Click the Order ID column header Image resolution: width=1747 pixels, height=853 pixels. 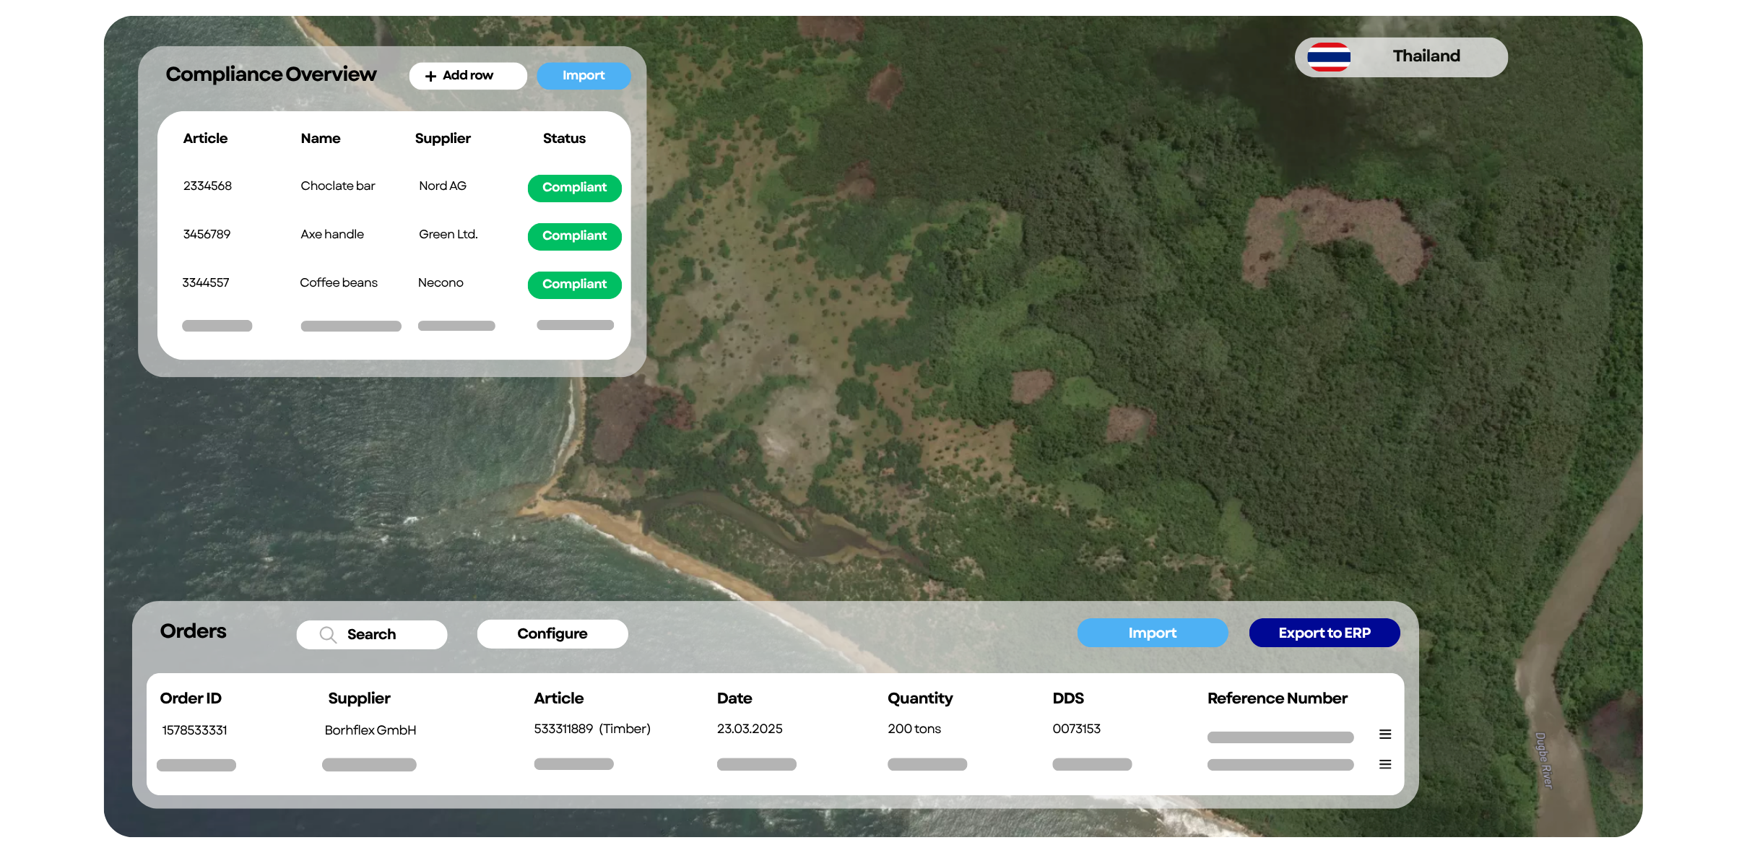[191, 698]
